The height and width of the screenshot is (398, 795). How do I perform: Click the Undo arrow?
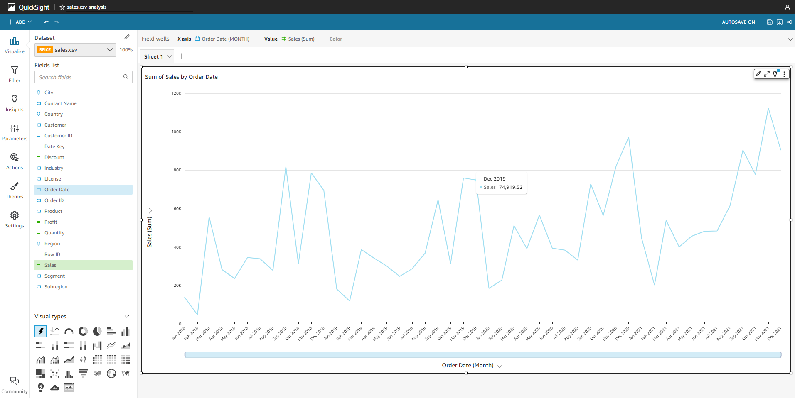[47, 22]
